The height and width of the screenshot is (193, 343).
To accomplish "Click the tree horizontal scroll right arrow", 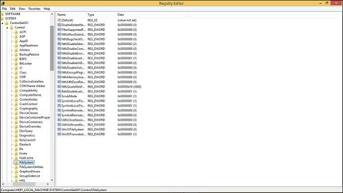I will point(48,184).
